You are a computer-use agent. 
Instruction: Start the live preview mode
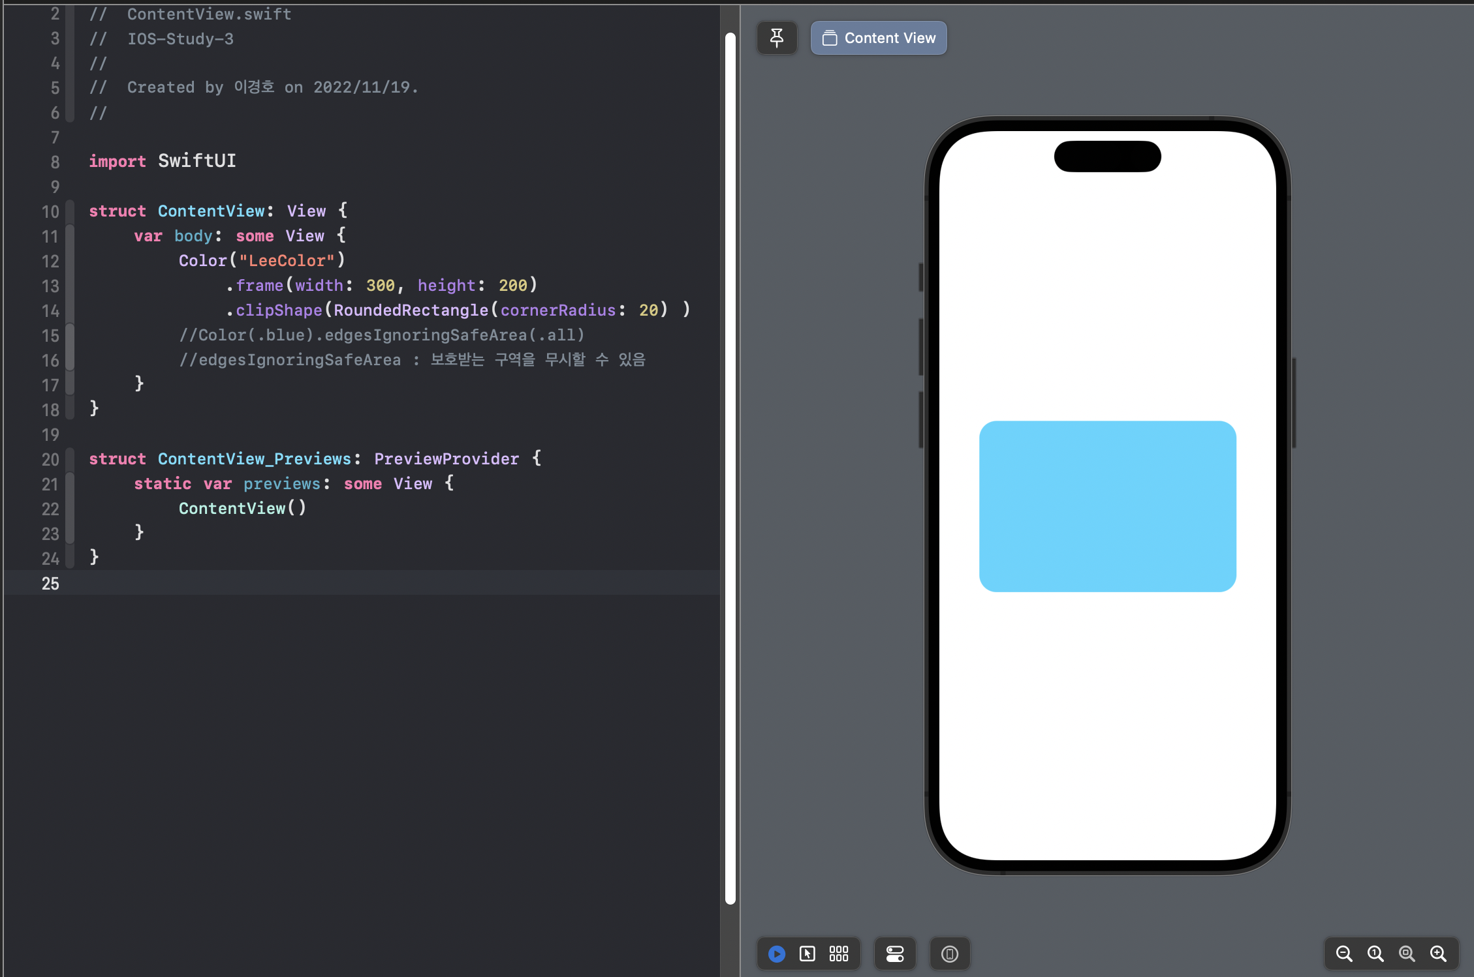pos(776,954)
